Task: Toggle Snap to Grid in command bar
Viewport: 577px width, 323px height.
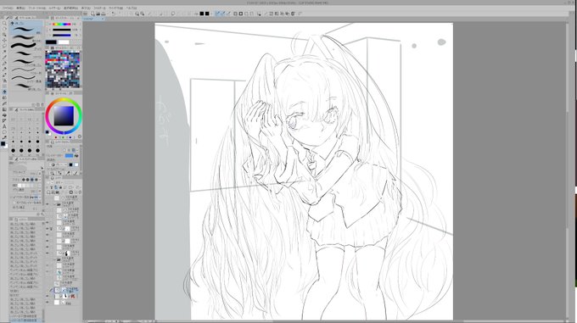Action: (228, 14)
